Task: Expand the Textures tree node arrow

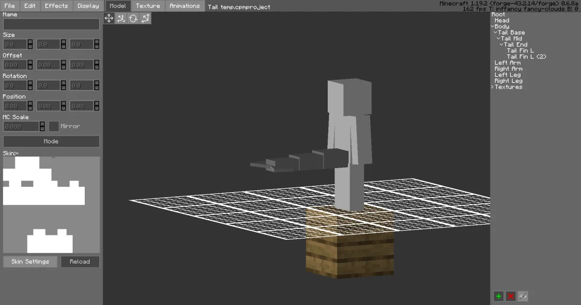Action: [x=492, y=87]
